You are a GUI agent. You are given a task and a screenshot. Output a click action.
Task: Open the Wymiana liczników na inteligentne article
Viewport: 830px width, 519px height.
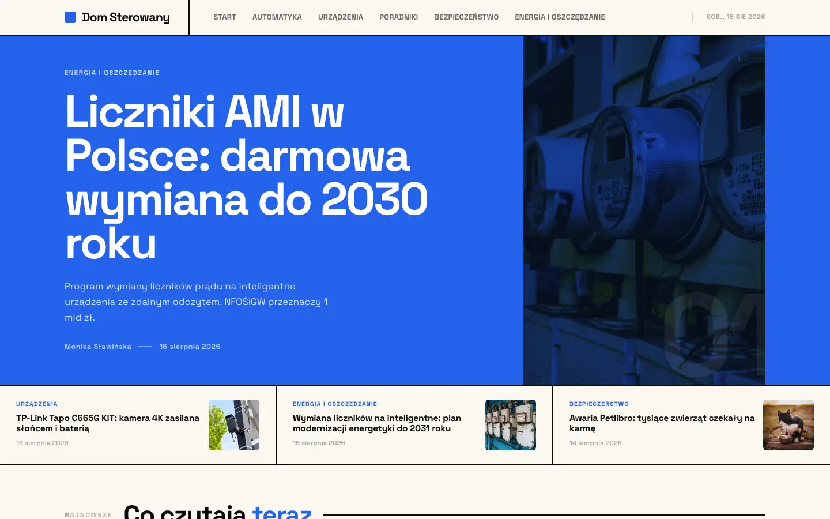(x=377, y=423)
